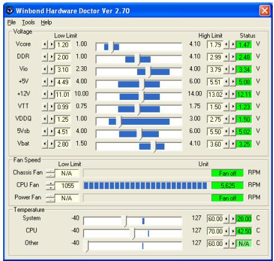Click the +12V low limit field 11.01
Screen dimensions: 274x261
(x=63, y=94)
